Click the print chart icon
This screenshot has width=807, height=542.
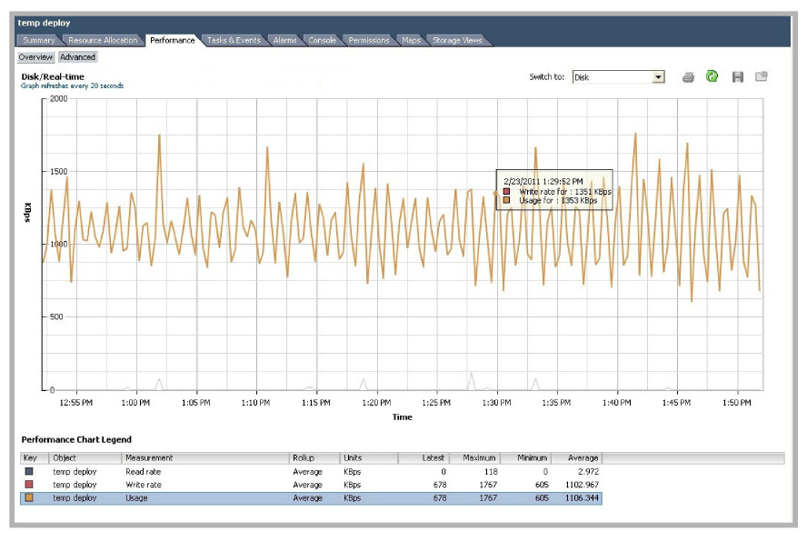[x=688, y=77]
